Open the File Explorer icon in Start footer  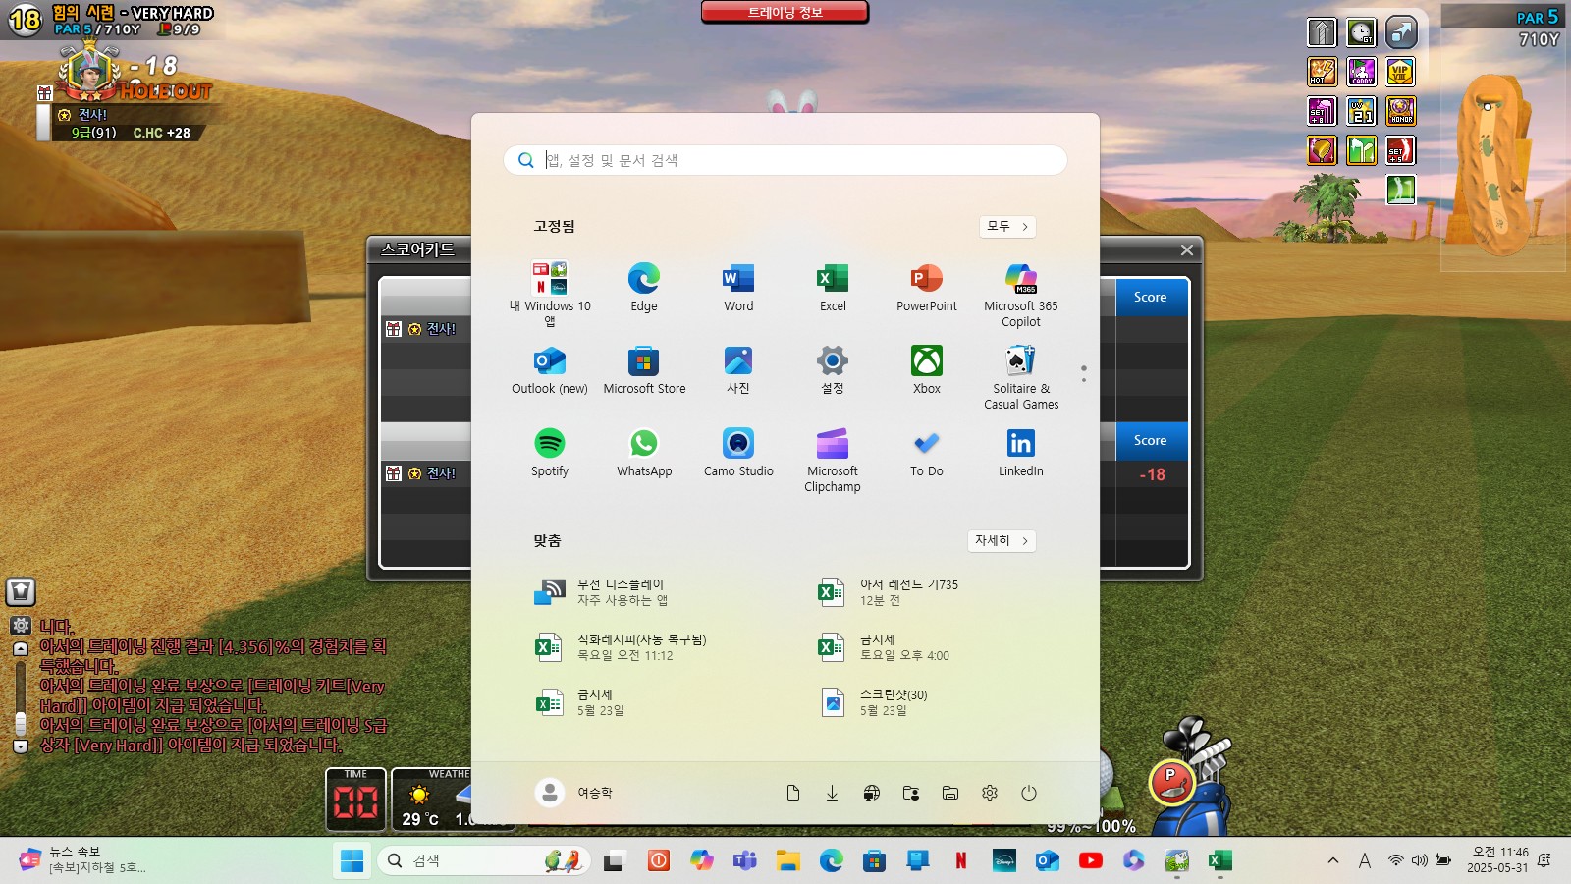(x=950, y=793)
